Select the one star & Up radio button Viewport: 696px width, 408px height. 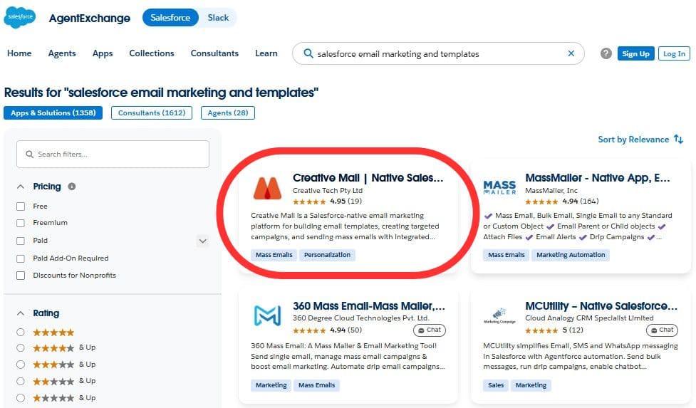[21, 398]
